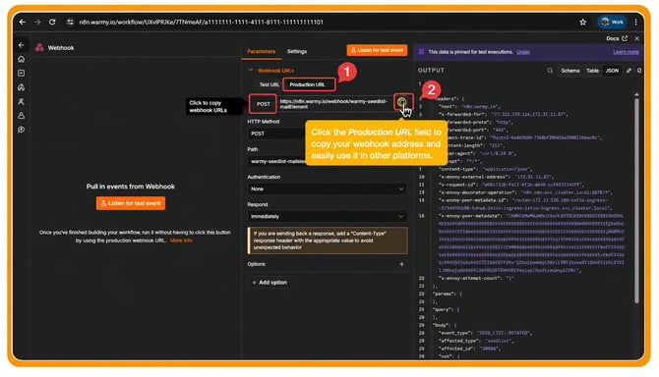Bookmark page with the star icon
Screen dimensions: 659x377
(x=583, y=22)
